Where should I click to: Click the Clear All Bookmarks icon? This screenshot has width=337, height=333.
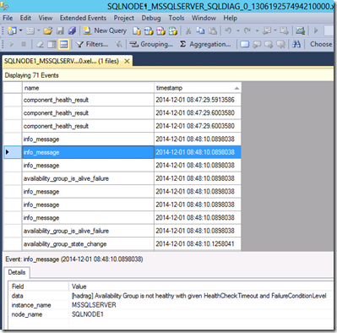[x=281, y=44]
